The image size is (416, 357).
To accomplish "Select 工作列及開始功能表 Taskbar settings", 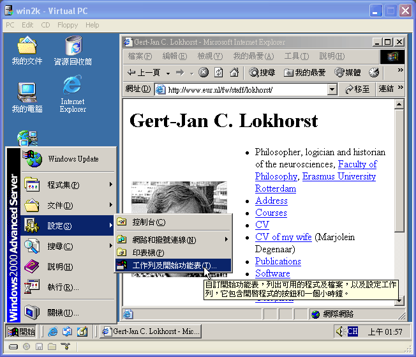I will click(x=174, y=265).
